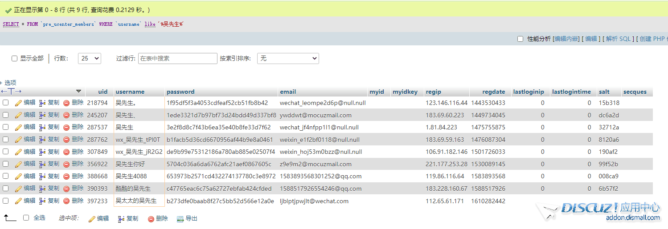Click delete icon for uid 307849
Viewport: 668px width, 229px height.
(66, 152)
